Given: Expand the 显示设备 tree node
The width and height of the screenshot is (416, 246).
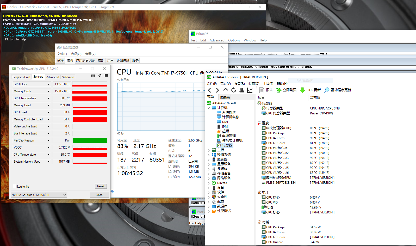Looking at the screenshot, I should click(x=209, y=164).
